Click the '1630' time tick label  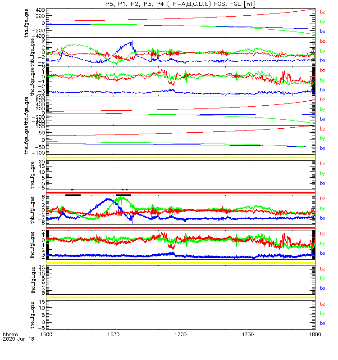(114, 334)
